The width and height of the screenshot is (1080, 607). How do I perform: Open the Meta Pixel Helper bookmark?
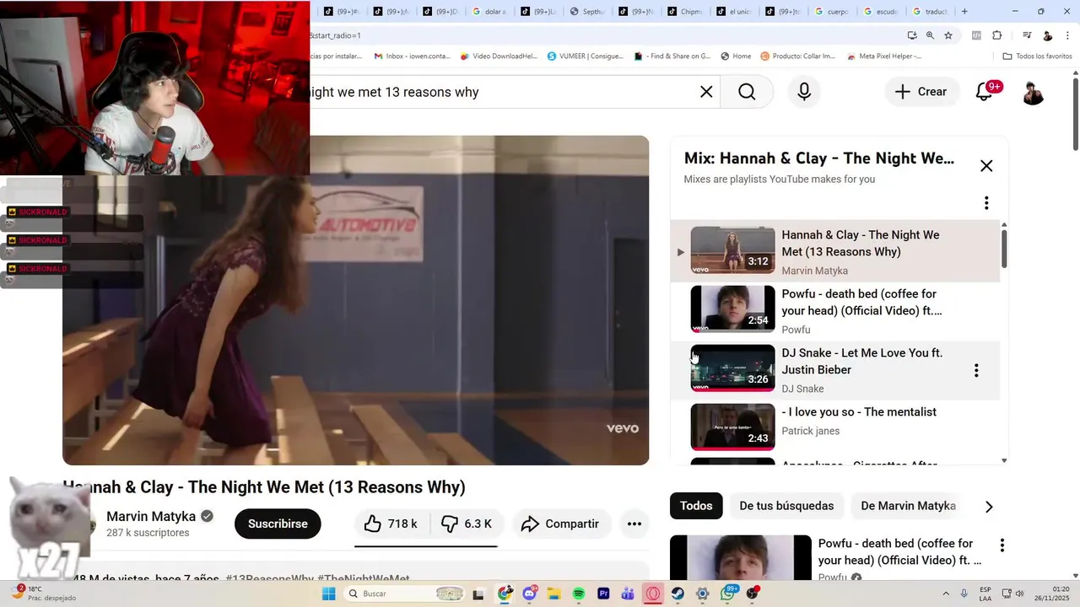(x=883, y=56)
